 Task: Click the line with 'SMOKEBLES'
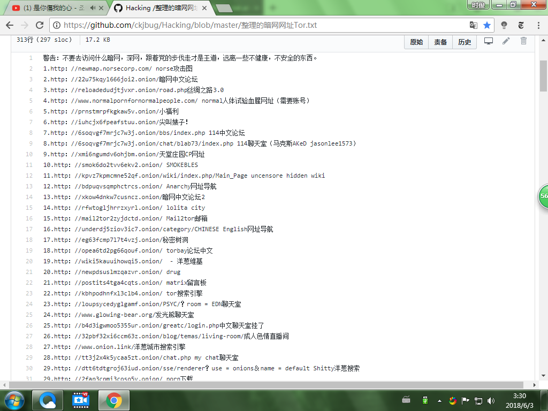pos(120,165)
